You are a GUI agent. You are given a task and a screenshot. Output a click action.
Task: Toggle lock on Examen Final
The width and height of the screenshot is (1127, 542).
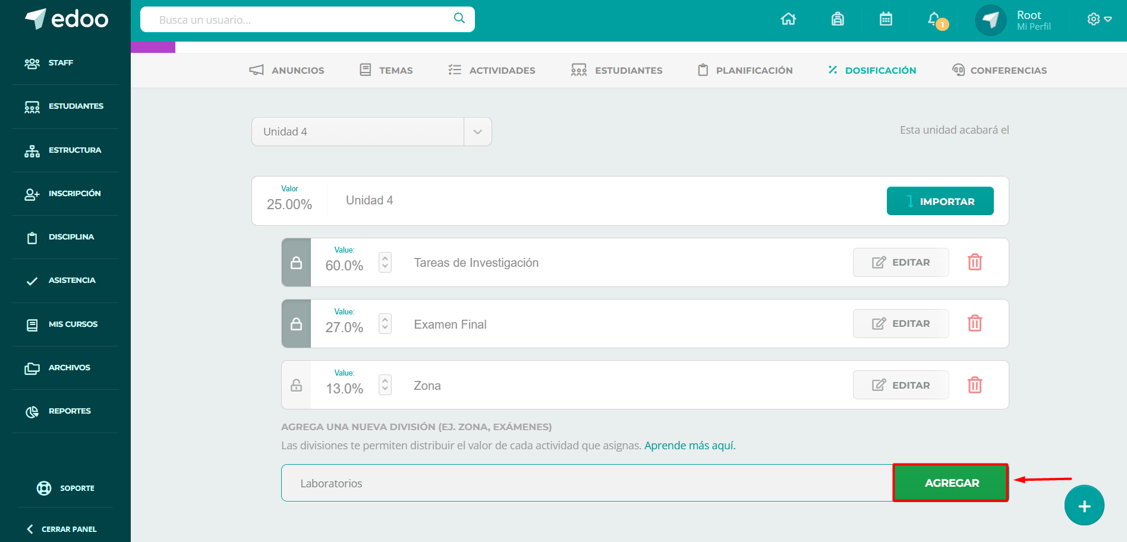(296, 324)
